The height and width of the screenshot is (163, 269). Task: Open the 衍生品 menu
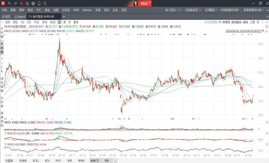66,10
